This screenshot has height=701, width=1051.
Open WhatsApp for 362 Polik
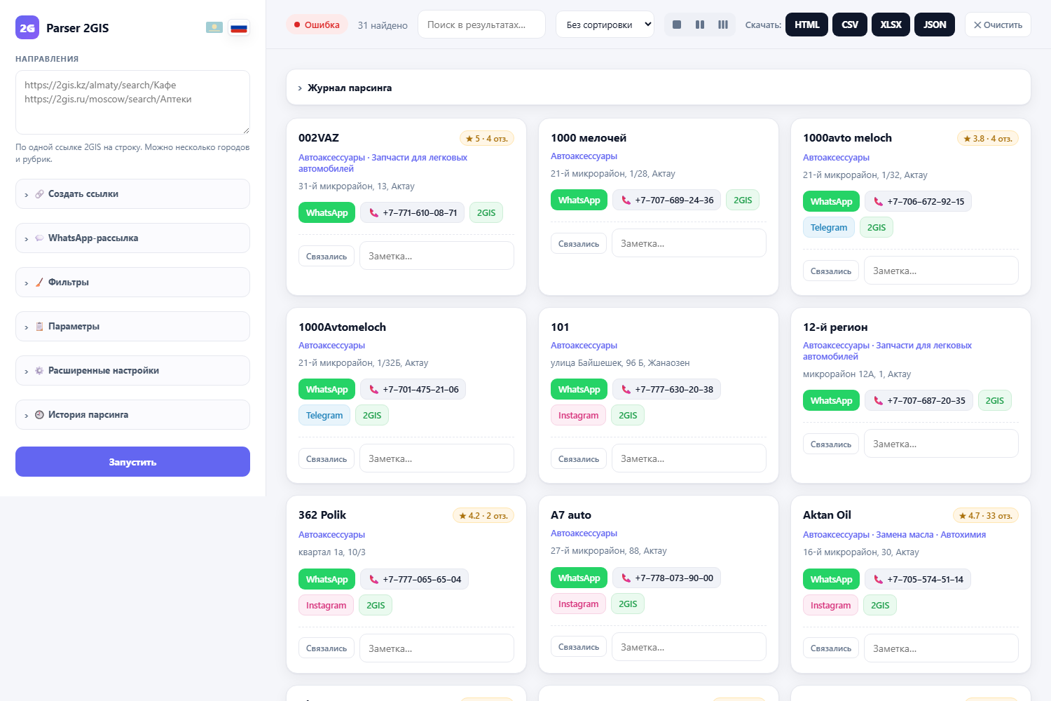point(327,580)
